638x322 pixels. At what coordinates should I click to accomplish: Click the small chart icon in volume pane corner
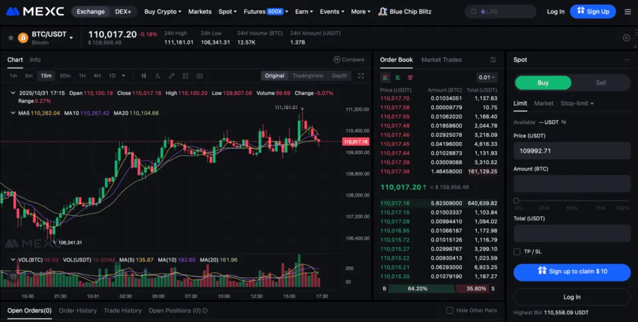click(x=13, y=276)
